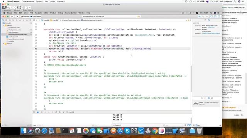This screenshot has height=138, width=247.
Task: Click the warning indicator in the activity bar
Action: click(139, 16)
